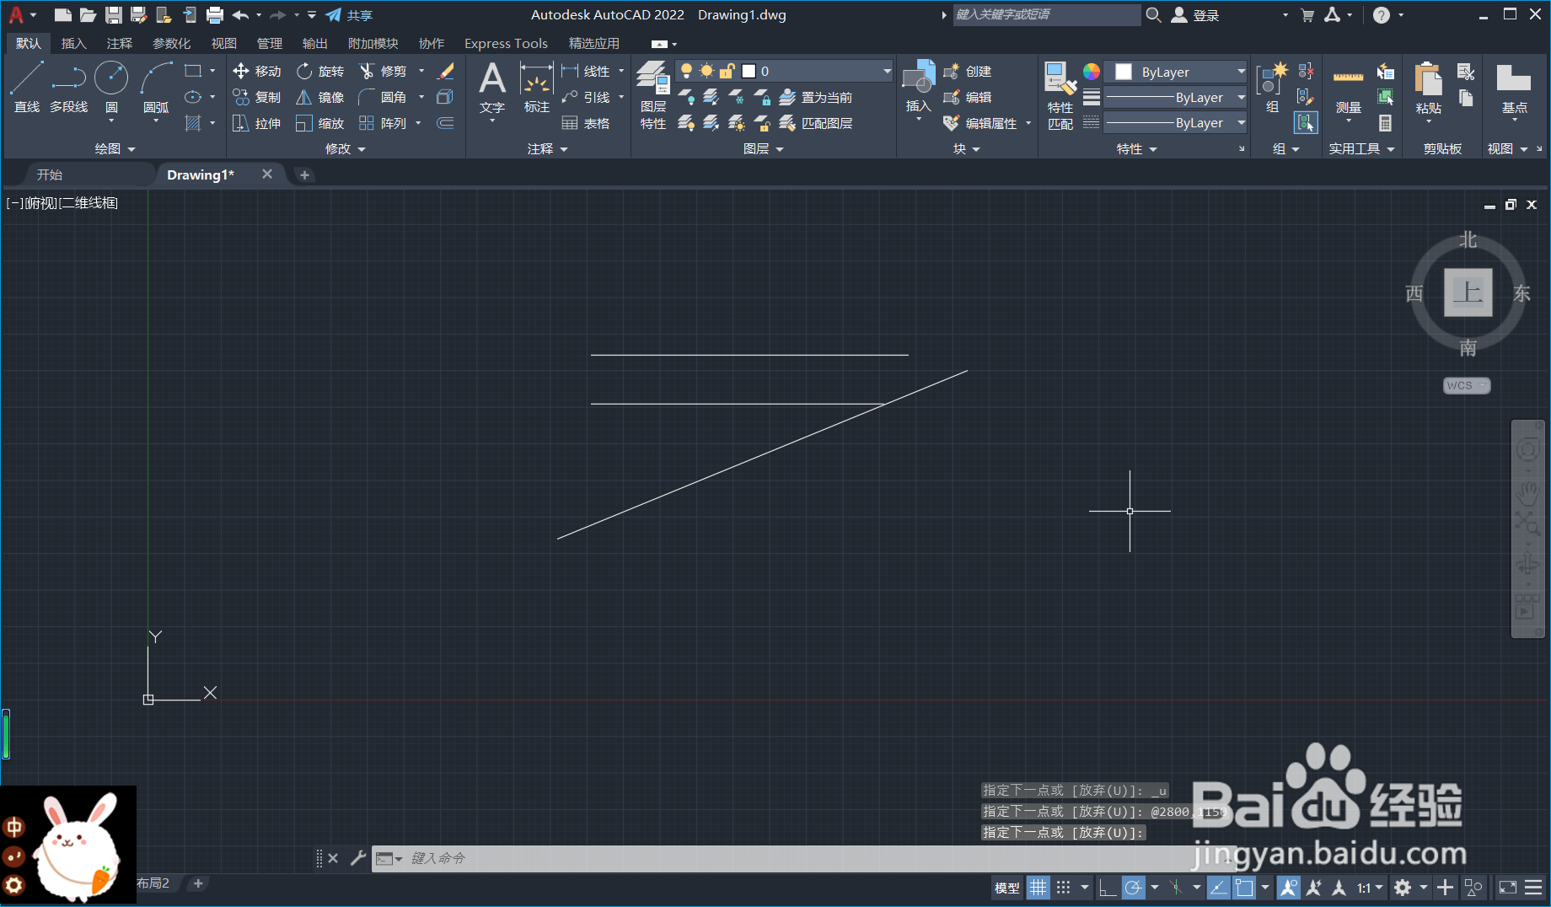Click the Erase tool icon
The height and width of the screenshot is (907, 1551).
coord(446,72)
